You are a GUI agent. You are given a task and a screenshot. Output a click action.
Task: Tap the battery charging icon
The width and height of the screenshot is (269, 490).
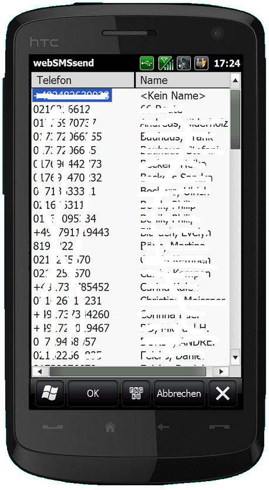[x=201, y=63]
